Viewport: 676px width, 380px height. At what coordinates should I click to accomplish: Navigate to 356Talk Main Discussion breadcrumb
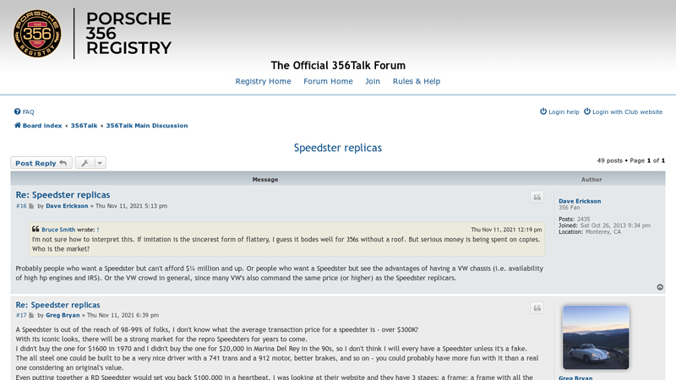[147, 126]
